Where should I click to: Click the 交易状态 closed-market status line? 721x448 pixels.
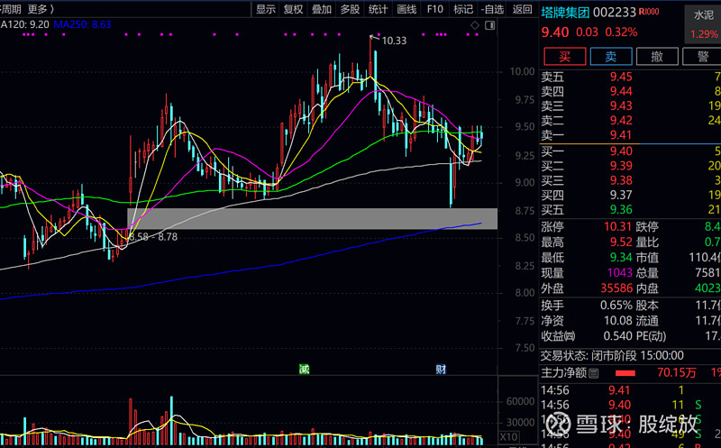coord(612,355)
